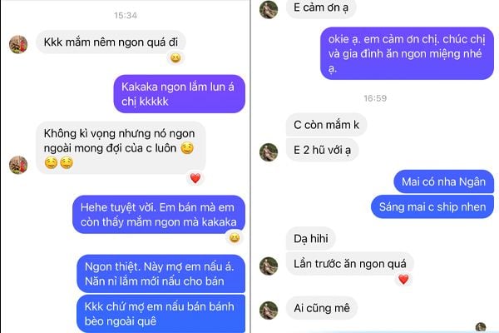499x333 pixels.
Task: Select the "okie ạ. em cảm ơn chị" bubble
Action: click(407, 53)
